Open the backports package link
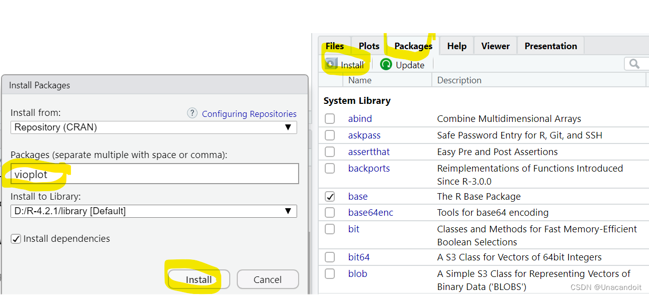 (x=369, y=168)
